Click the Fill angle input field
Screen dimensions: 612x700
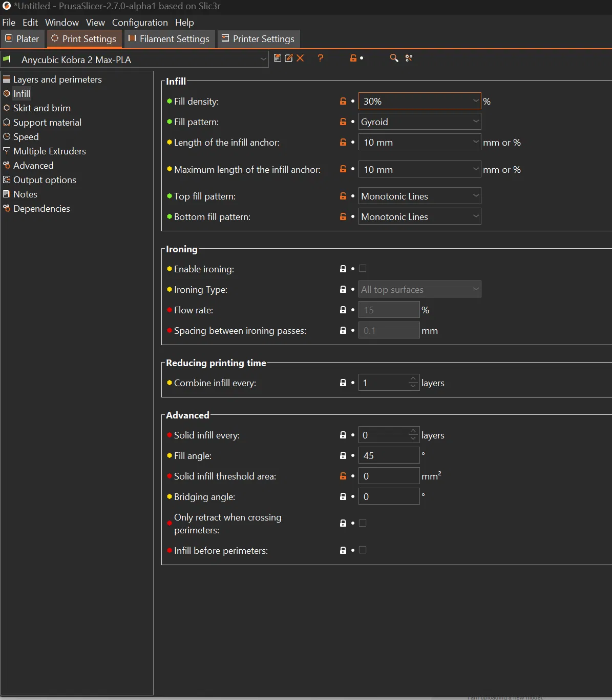(389, 455)
